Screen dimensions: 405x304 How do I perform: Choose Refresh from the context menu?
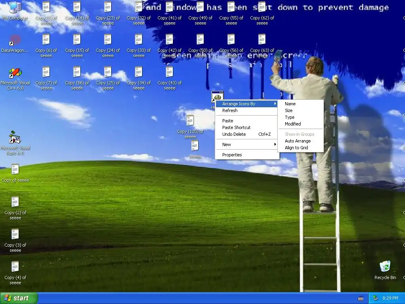[x=247, y=110]
